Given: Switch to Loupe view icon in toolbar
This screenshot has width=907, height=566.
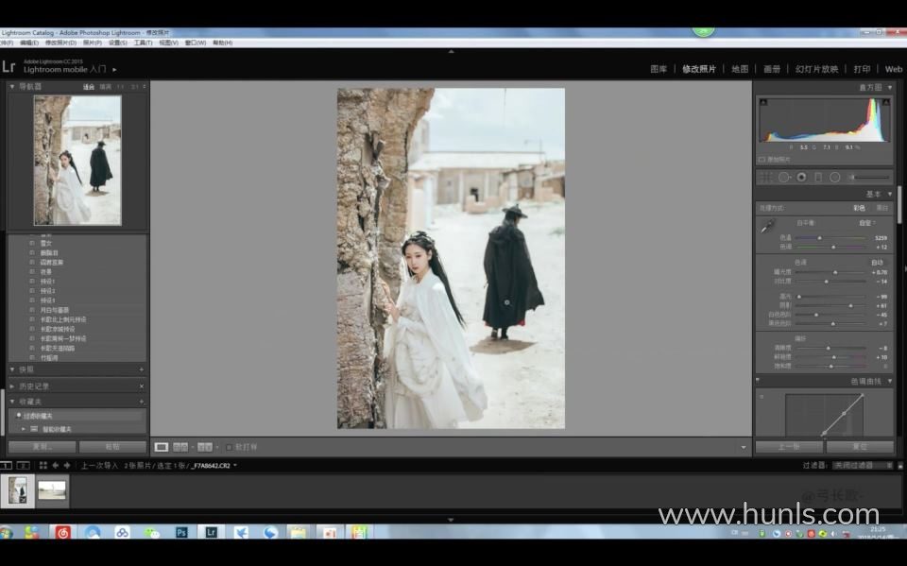Looking at the screenshot, I should pos(162,447).
